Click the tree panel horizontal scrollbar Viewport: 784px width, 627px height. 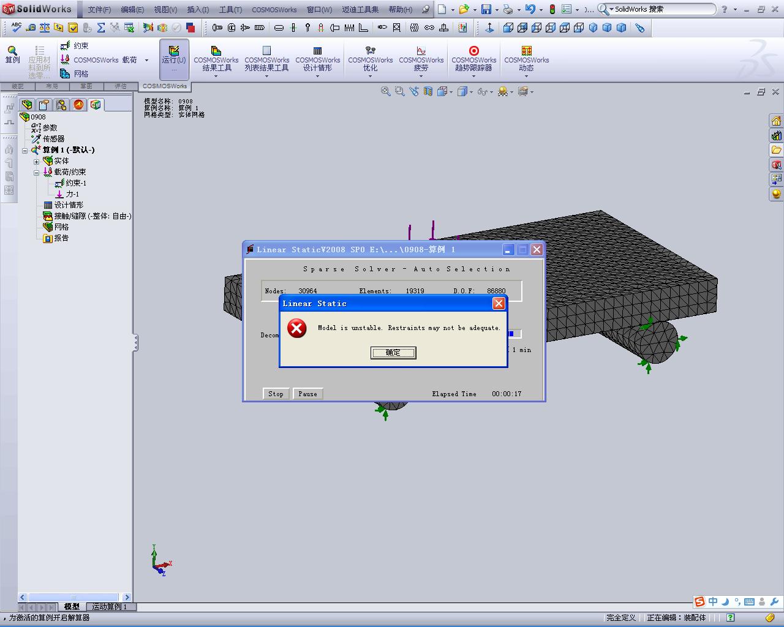pyautogui.click(x=74, y=597)
